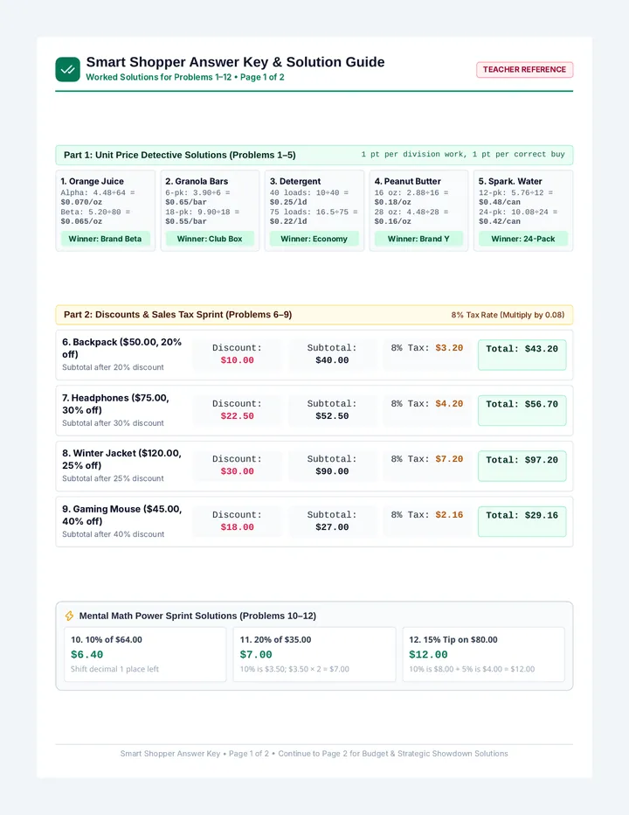Screen dimensions: 629x815
Task: Click the 10. 10% of $64.00 question
Action: tap(107, 640)
